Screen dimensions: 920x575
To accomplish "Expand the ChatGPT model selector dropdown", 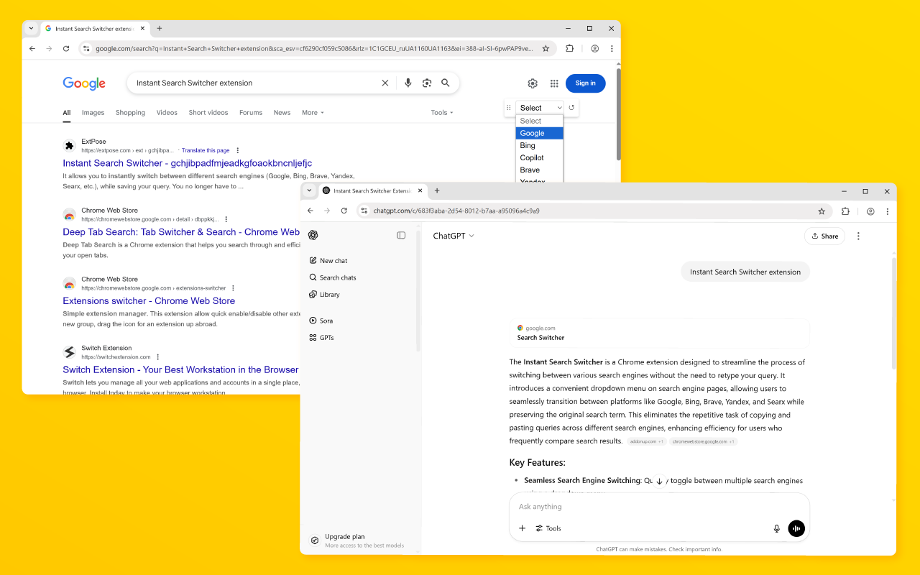I will 454,236.
